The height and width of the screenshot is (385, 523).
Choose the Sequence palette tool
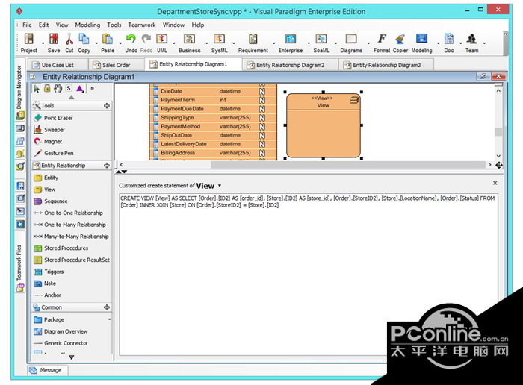pyautogui.click(x=51, y=201)
